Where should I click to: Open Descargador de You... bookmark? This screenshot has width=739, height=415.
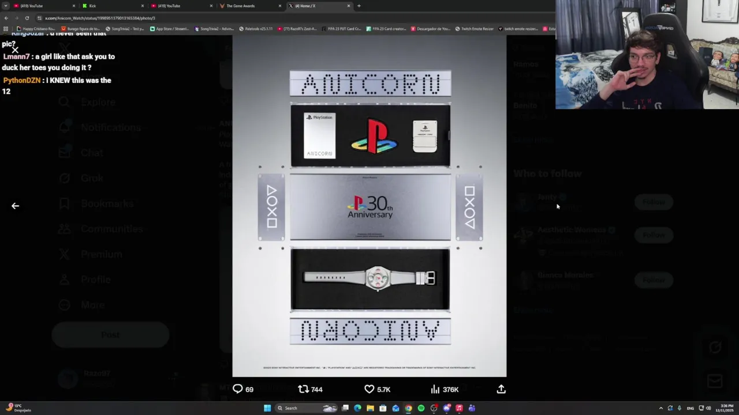tap(430, 29)
